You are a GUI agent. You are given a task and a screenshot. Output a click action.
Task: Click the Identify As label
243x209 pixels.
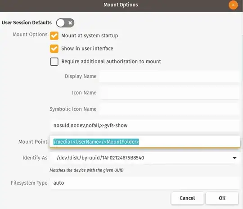coord(35,158)
